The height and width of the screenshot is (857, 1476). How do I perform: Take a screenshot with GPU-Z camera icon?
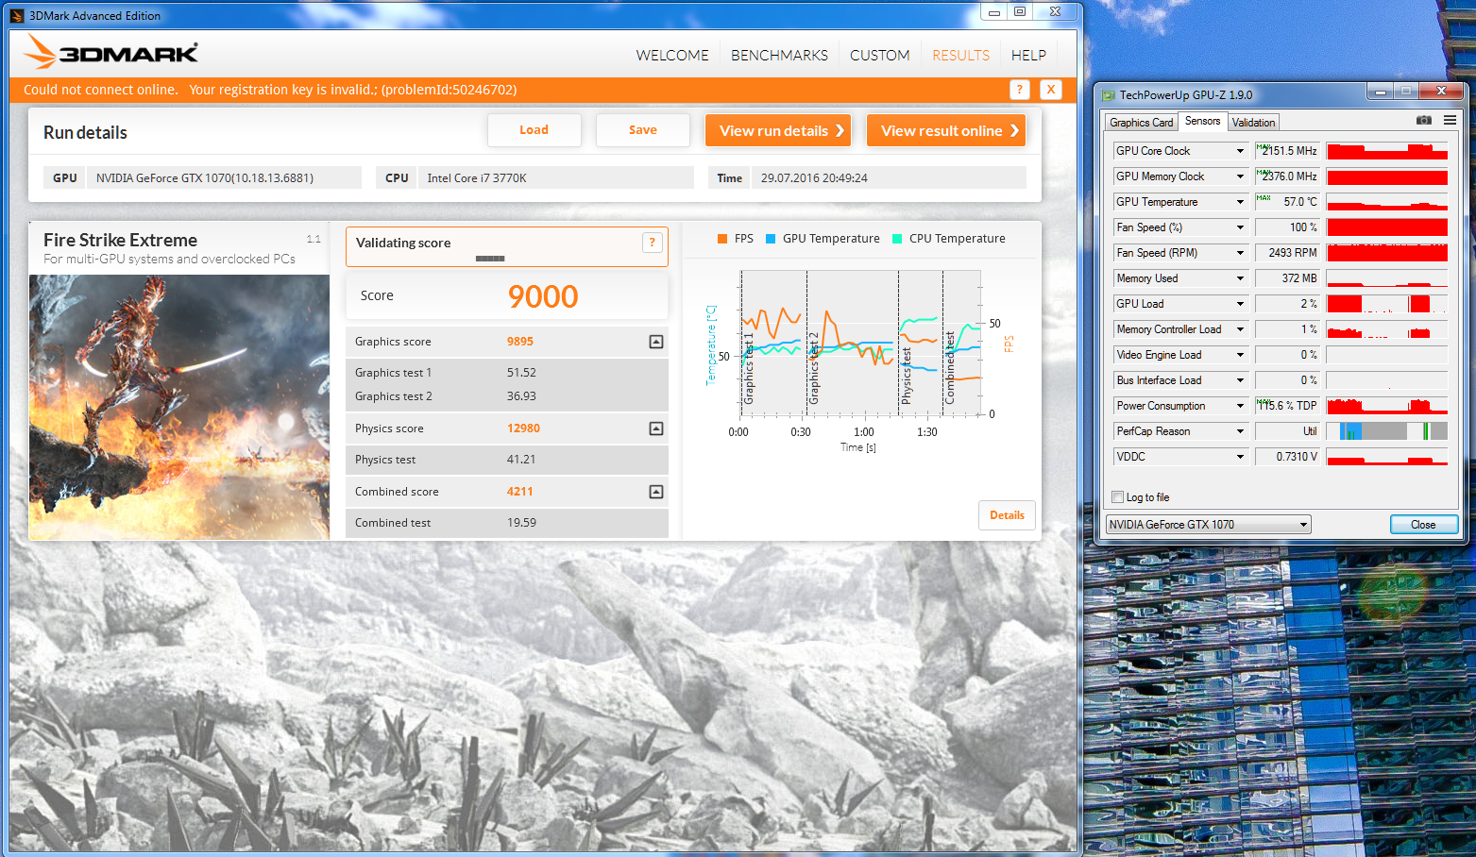pos(1424,121)
